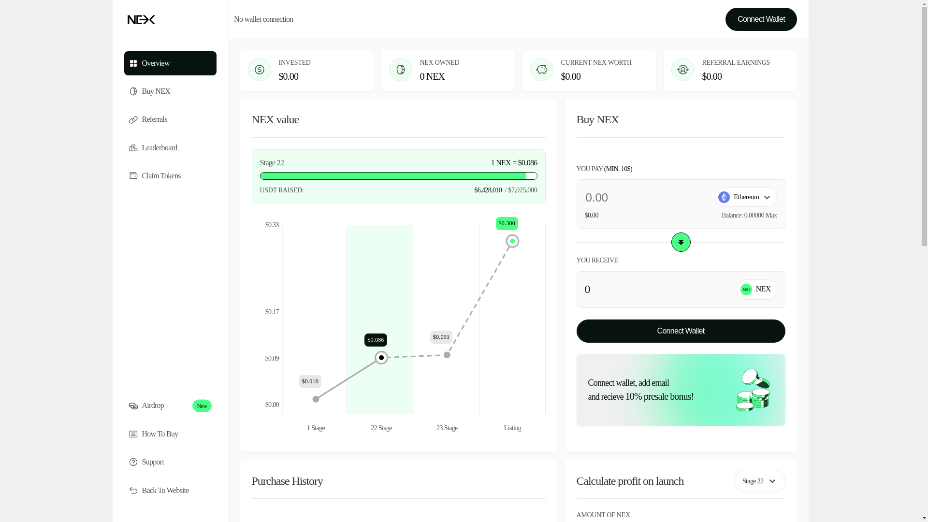Click the Back To Website arrow icon
Viewport: 928px width, 522px height.
133,491
